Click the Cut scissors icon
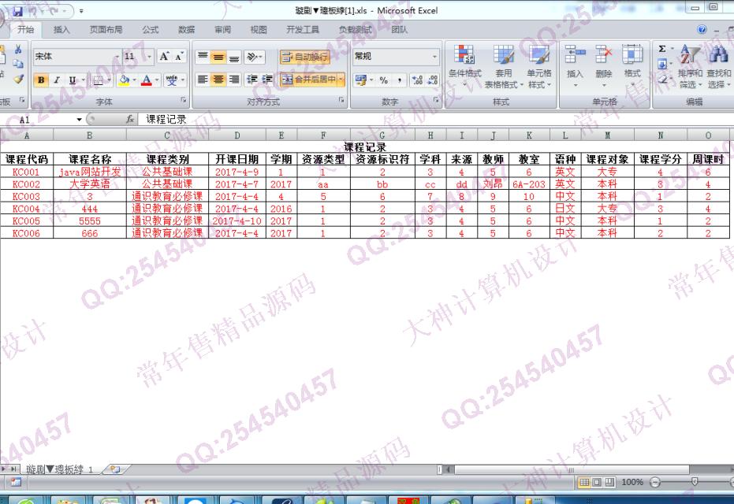Viewport: 734px width, 504px height. point(18,50)
